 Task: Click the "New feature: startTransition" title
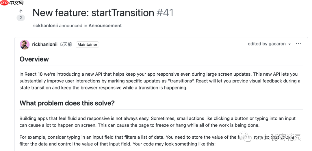pos(93,13)
